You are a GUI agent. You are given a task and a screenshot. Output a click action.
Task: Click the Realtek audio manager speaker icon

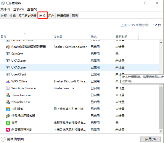click(x=8, y=47)
